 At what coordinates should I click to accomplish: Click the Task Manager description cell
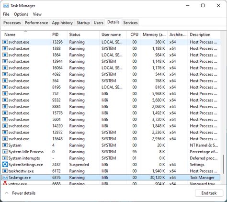(x=202, y=178)
